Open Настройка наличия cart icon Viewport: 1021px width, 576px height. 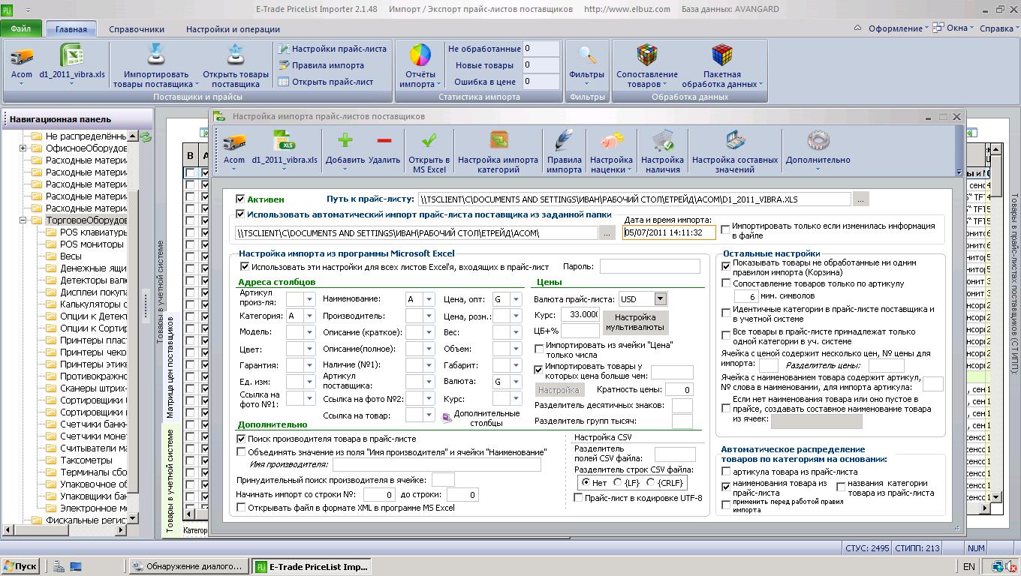click(662, 141)
